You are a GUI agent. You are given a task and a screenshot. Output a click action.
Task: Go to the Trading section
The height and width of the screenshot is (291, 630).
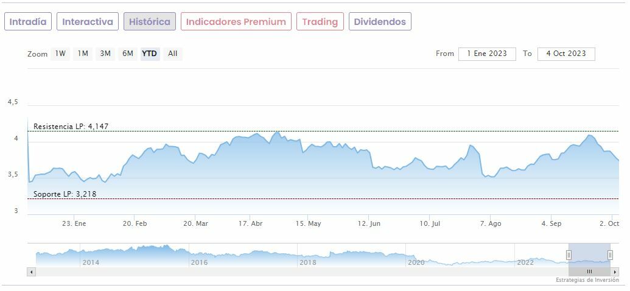[320, 21]
